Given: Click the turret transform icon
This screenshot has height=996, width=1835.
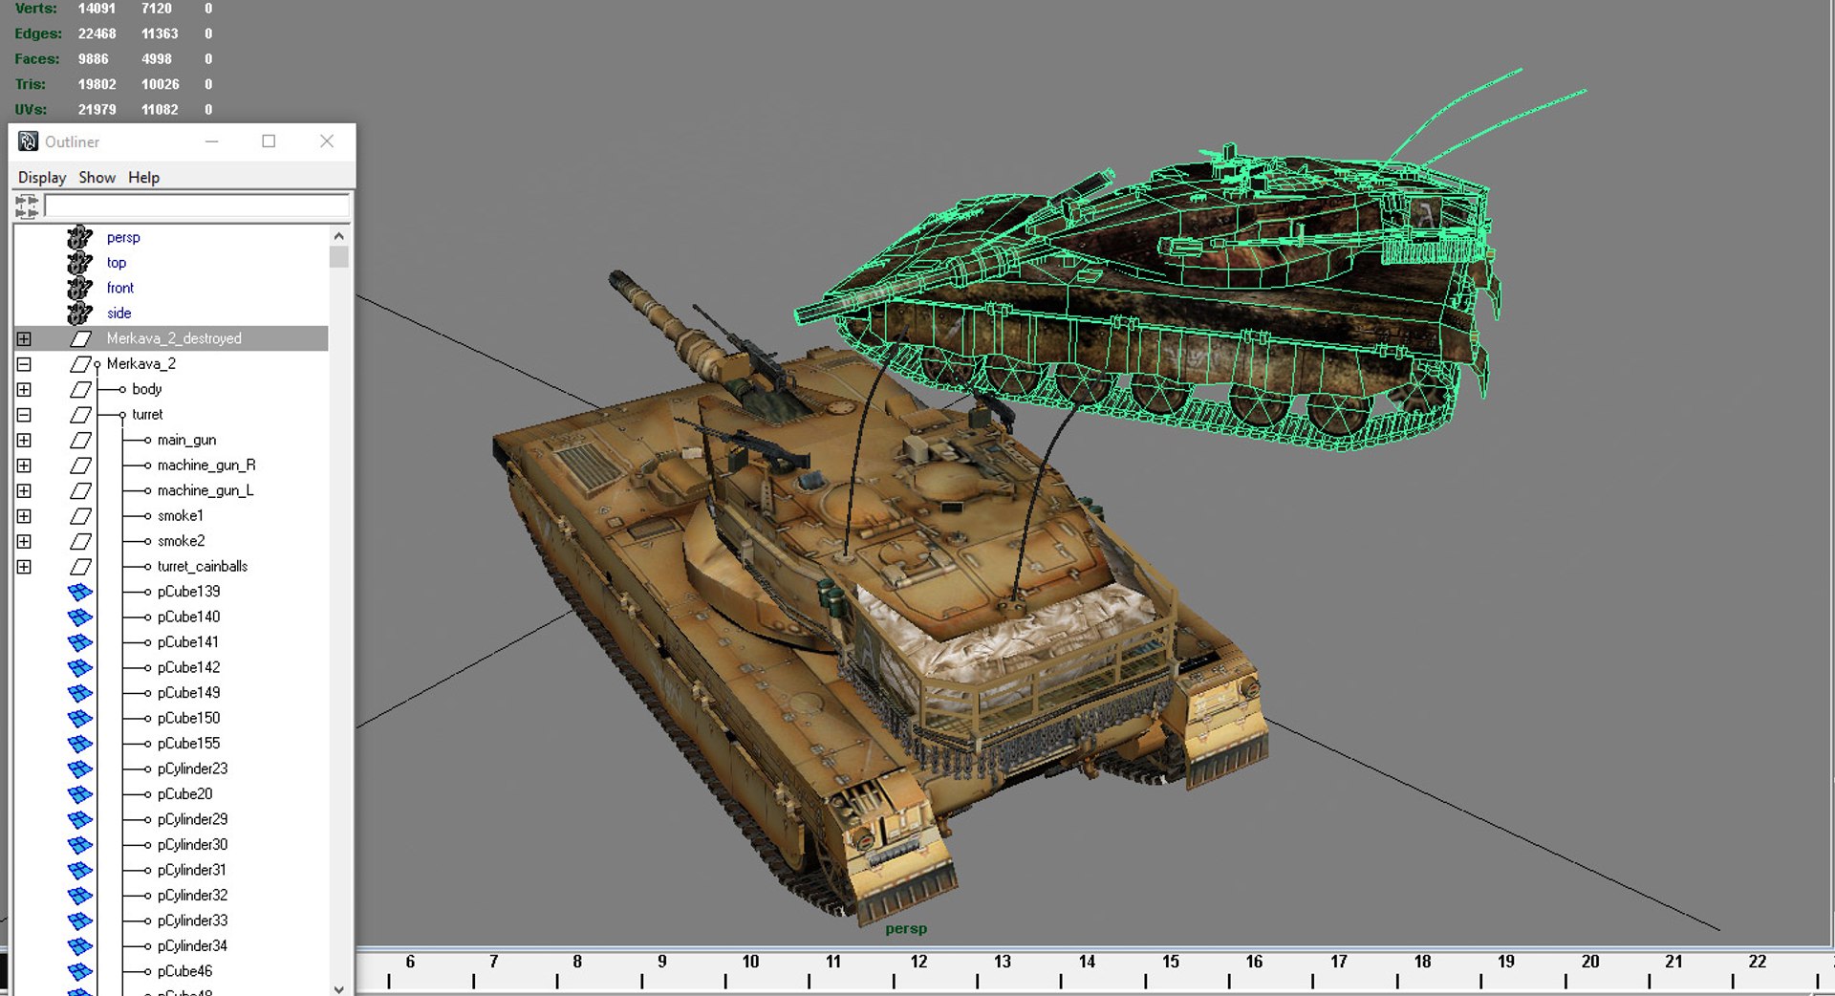Looking at the screenshot, I should tap(81, 415).
